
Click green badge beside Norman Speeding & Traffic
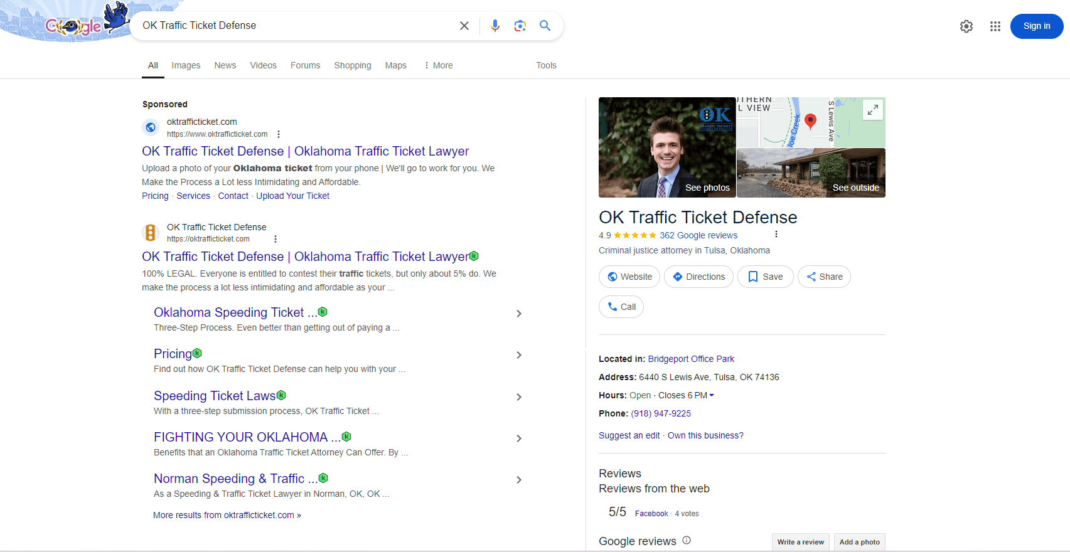pos(323,478)
